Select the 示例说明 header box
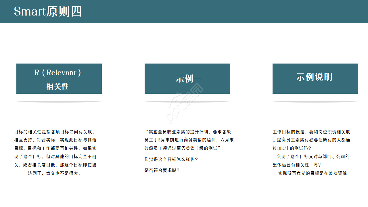 [315, 78]
